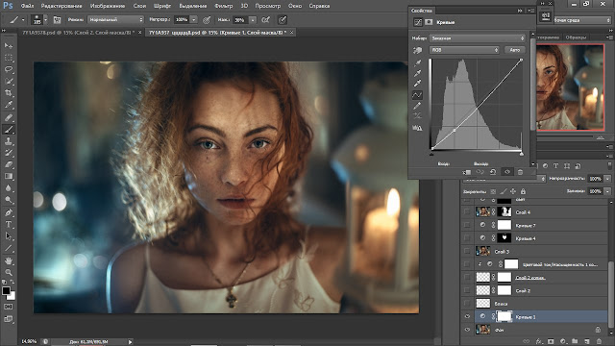Open the brush flow slider dropdown
Image resolution: width=615 pixels, height=346 pixels.
click(253, 19)
